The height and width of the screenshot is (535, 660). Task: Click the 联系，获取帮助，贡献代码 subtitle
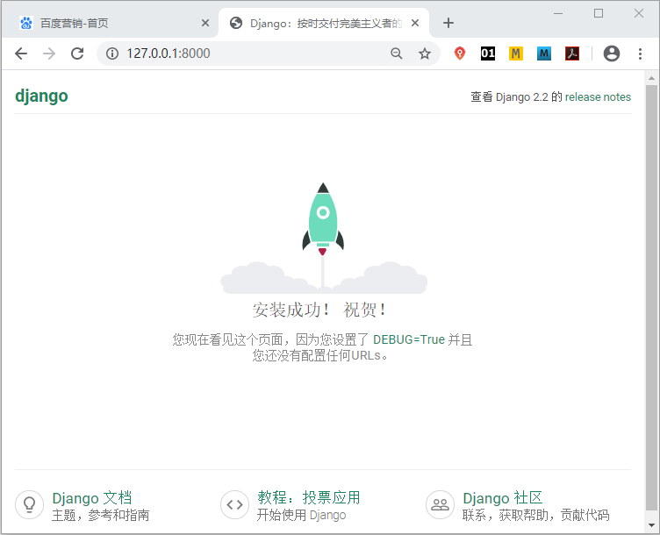[536, 515]
